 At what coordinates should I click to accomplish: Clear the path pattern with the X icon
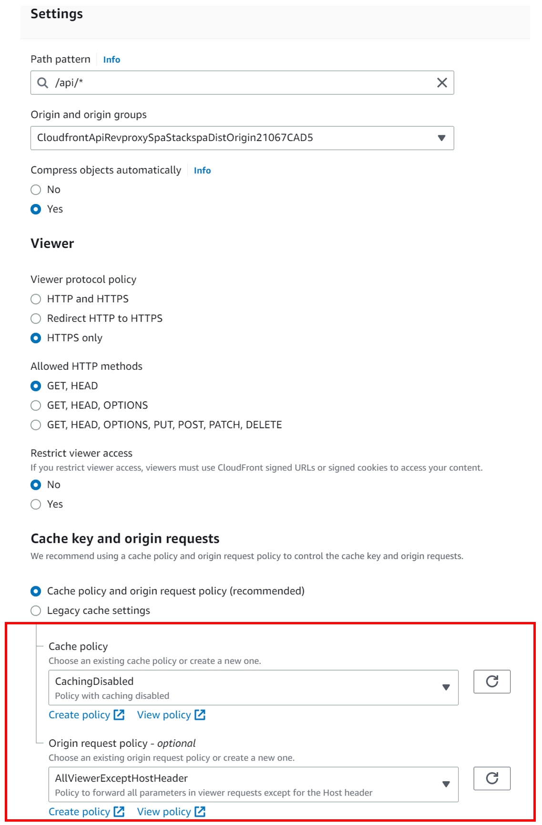coord(442,83)
